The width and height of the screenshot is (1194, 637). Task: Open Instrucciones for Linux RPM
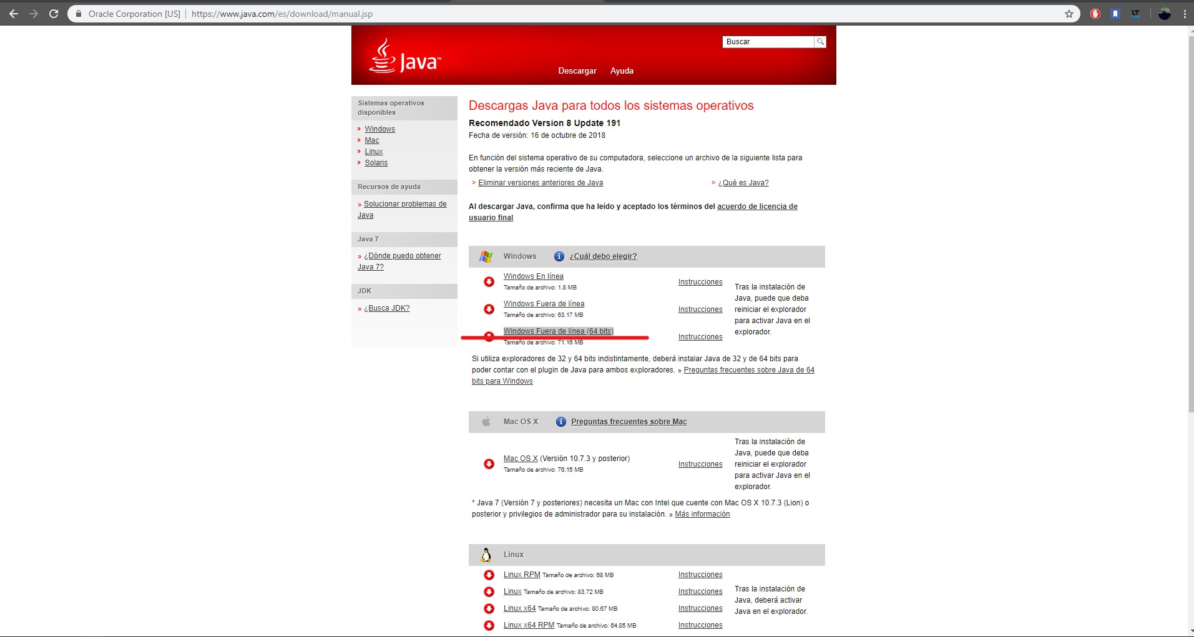[x=700, y=575]
